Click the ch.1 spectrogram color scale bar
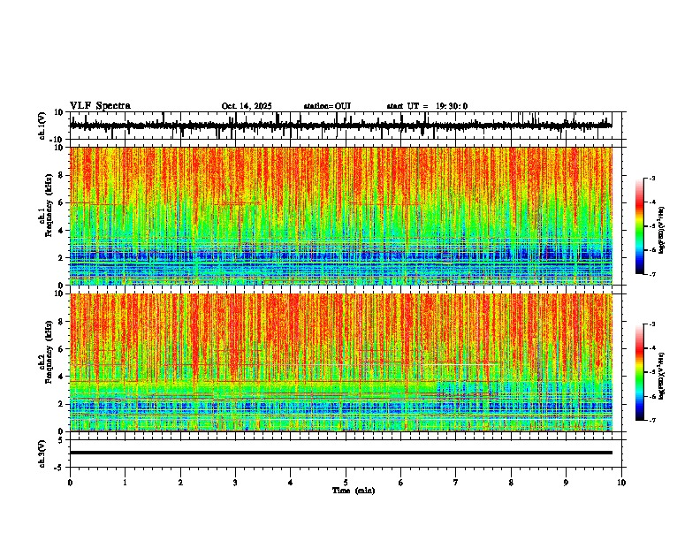The width and height of the screenshot is (700, 541). coord(640,226)
